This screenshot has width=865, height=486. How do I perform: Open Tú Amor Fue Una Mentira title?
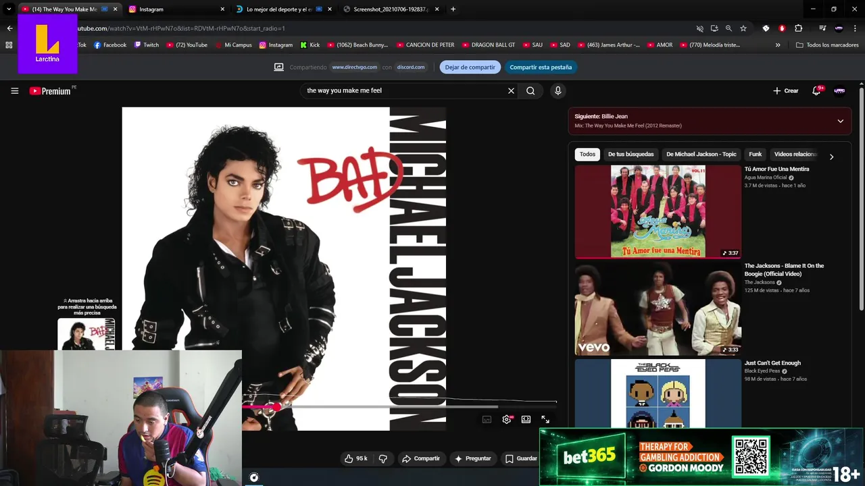click(x=776, y=169)
